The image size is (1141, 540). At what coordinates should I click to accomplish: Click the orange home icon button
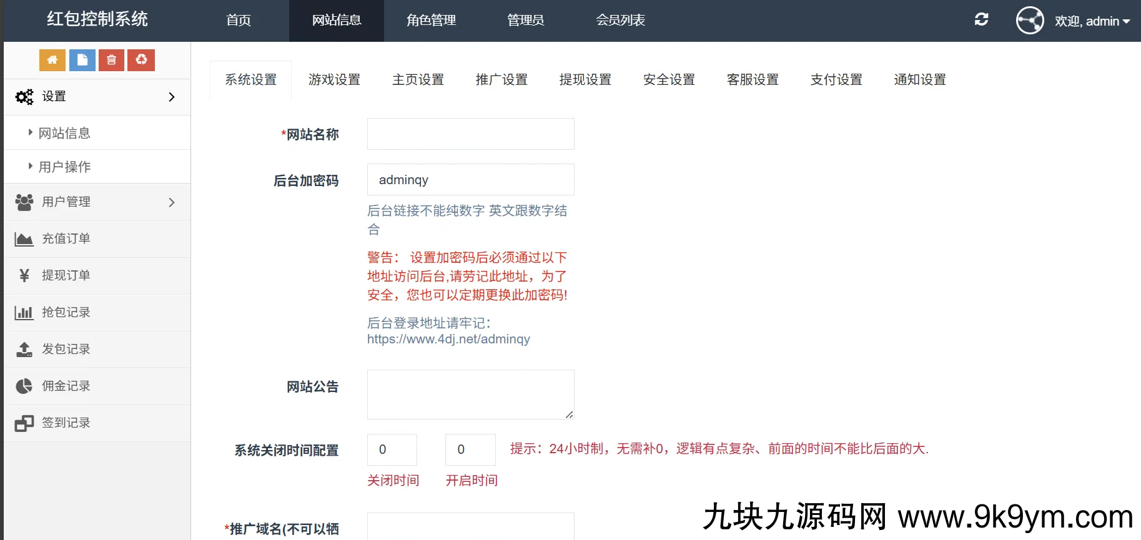[x=52, y=60]
